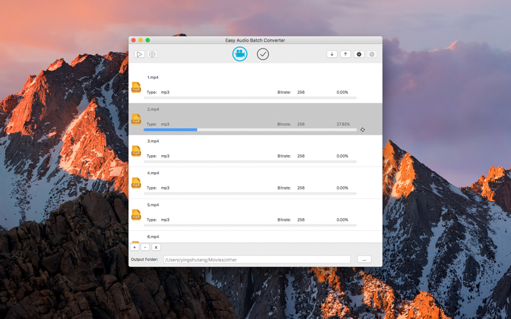Open settings via gear icon
The image size is (511, 319).
coord(359,54)
